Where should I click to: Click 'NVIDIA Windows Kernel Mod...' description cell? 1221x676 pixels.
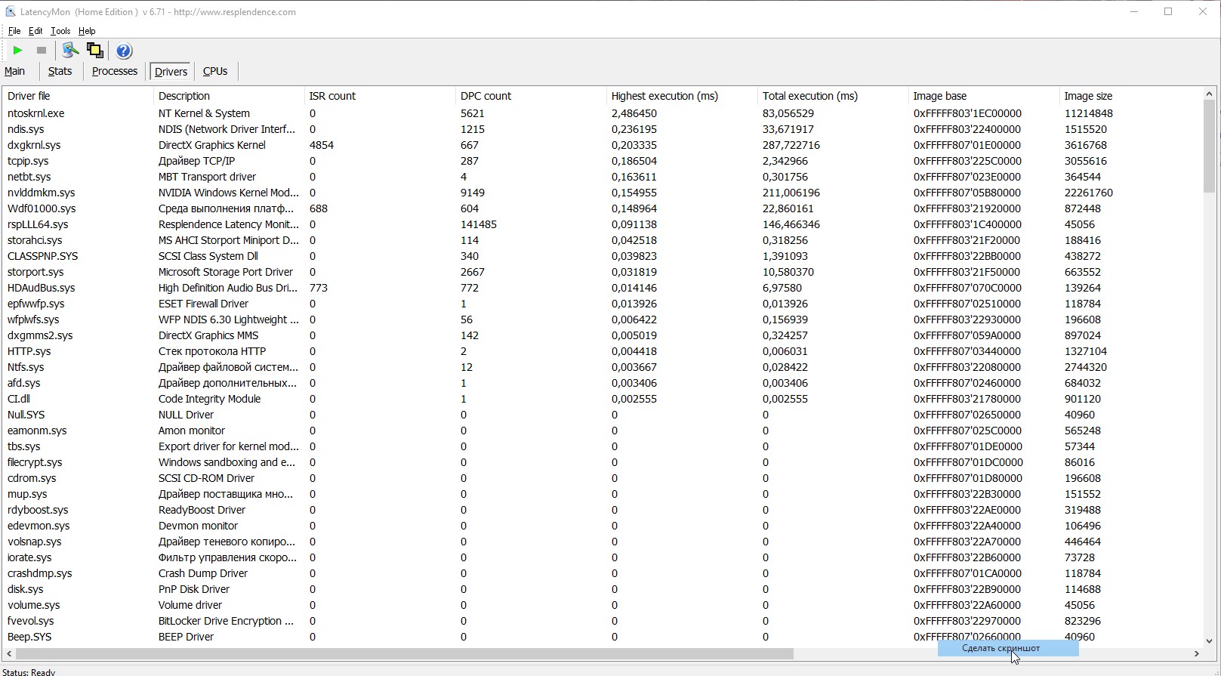point(229,193)
